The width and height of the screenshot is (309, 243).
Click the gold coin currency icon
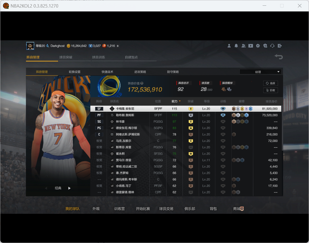69,46
